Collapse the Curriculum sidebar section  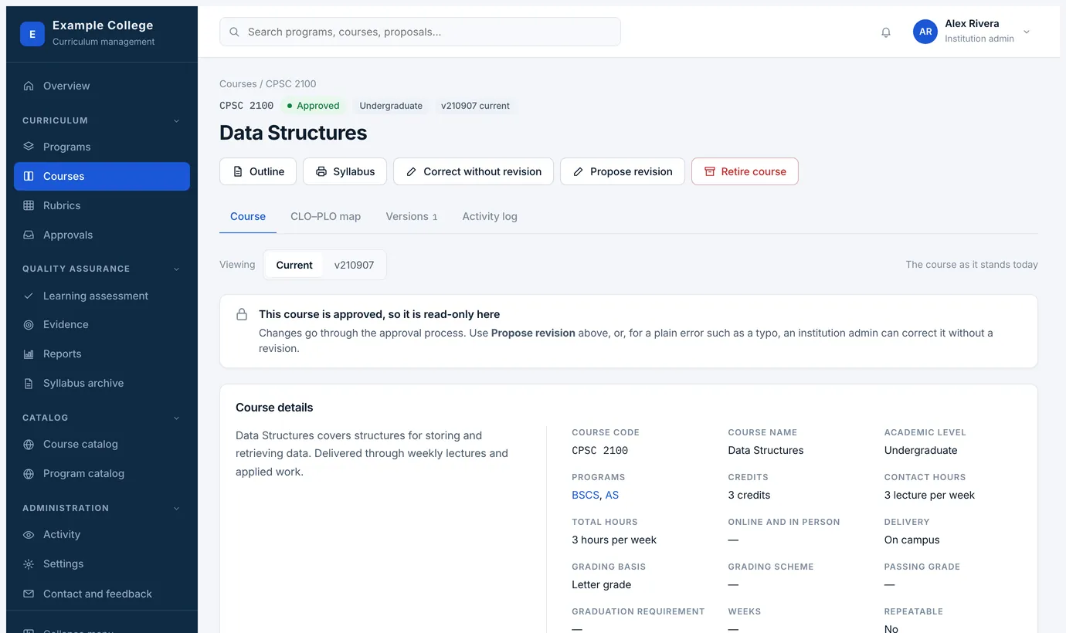176,120
